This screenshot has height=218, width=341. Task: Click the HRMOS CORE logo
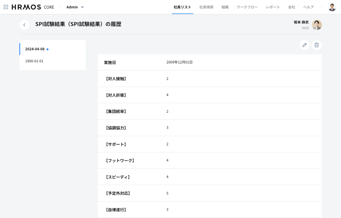33,7
